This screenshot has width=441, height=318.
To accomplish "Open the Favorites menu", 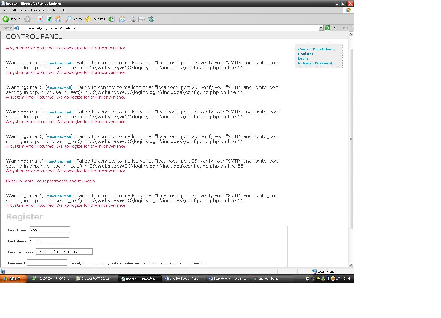I will pos(38,10).
